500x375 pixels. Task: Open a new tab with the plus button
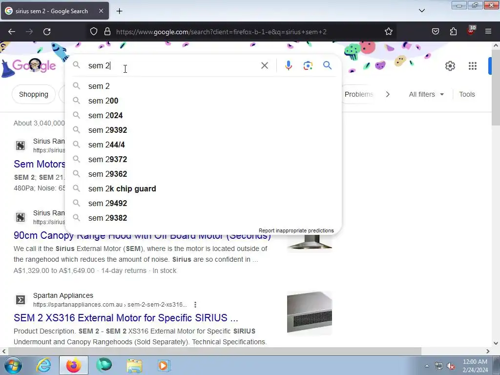click(x=119, y=11)
